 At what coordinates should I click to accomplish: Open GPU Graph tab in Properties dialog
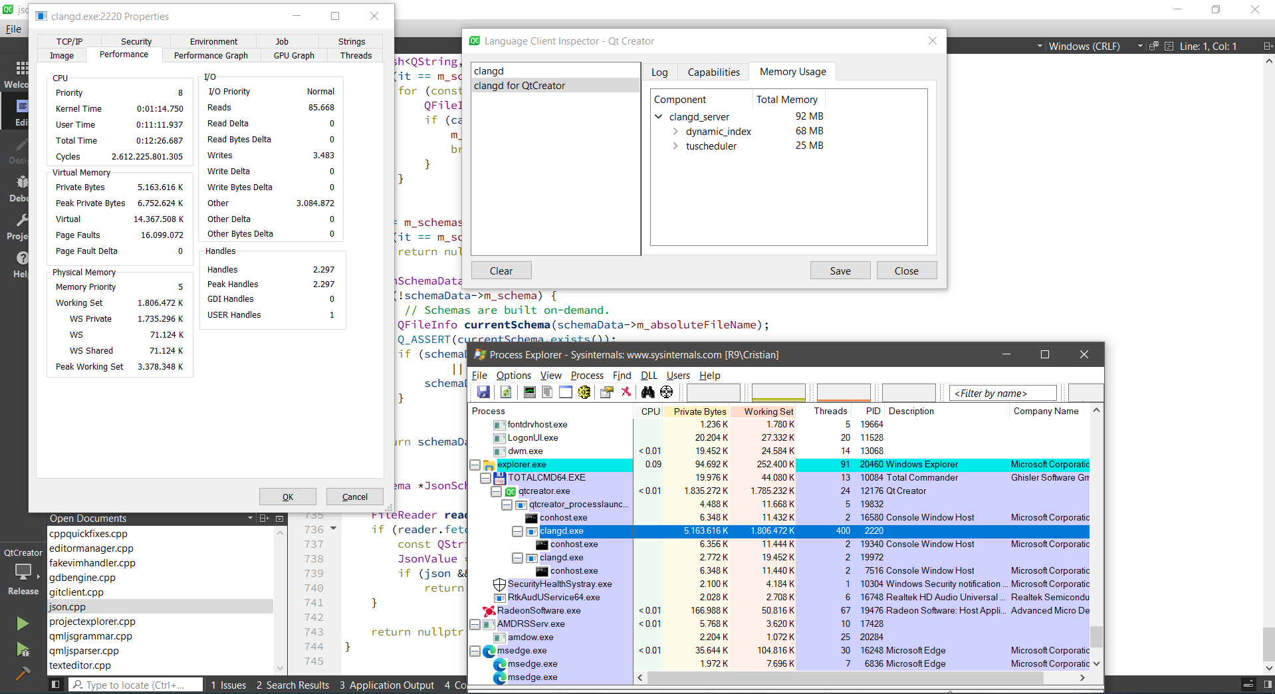(294, 56)
